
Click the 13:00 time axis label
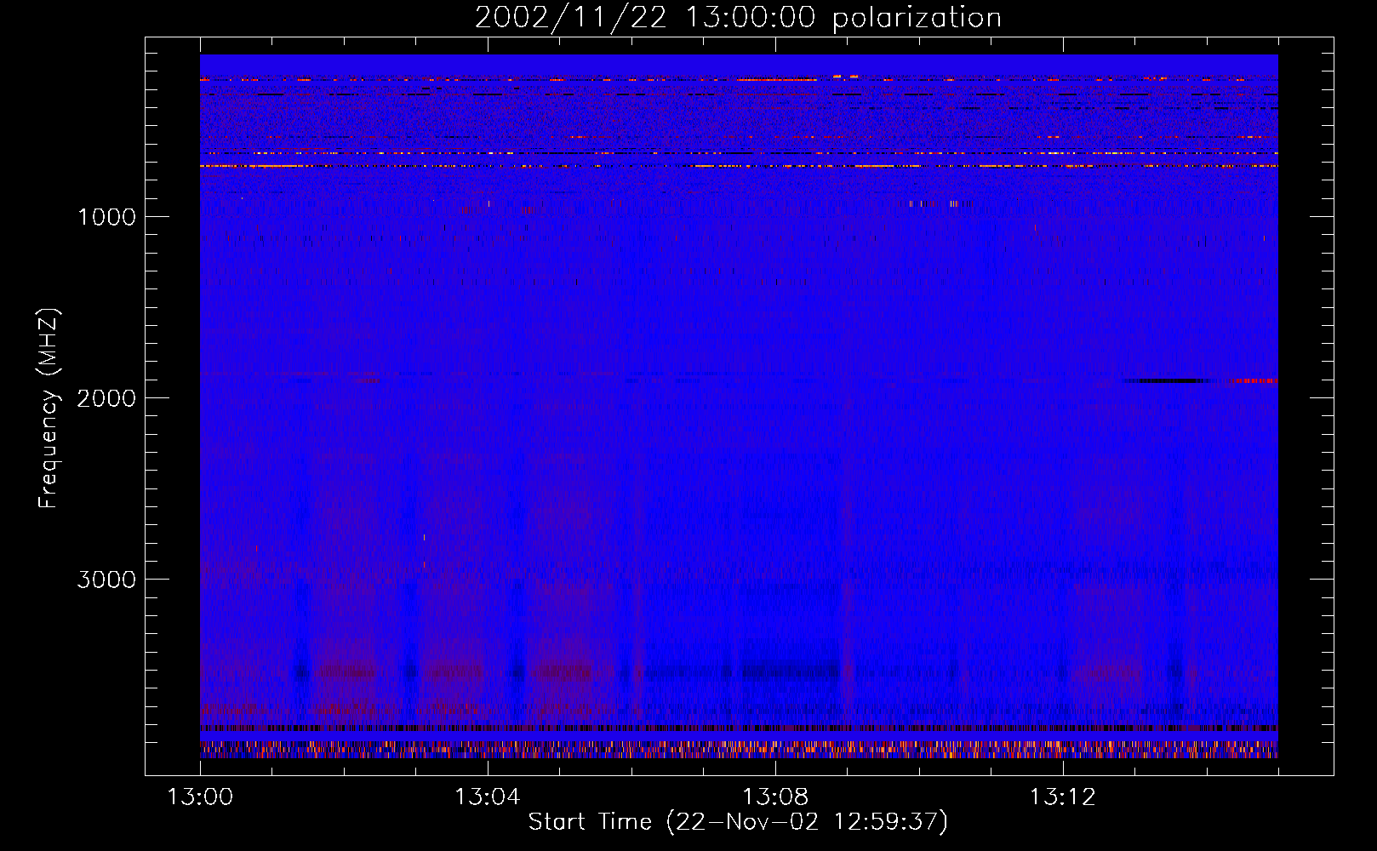[x=200, y=797]
